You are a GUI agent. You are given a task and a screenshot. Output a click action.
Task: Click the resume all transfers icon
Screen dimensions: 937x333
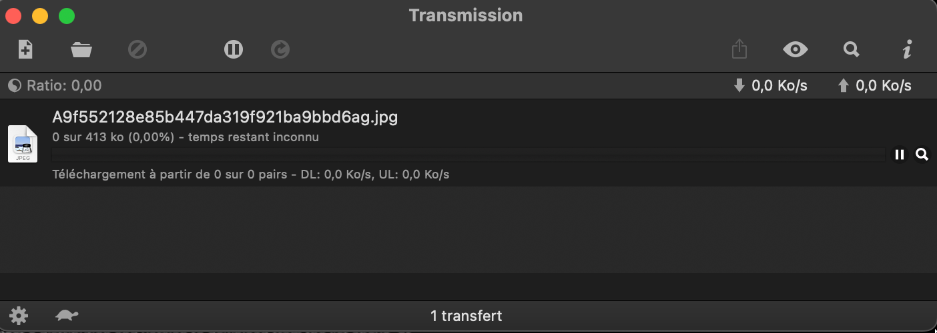tap(280, 50)
